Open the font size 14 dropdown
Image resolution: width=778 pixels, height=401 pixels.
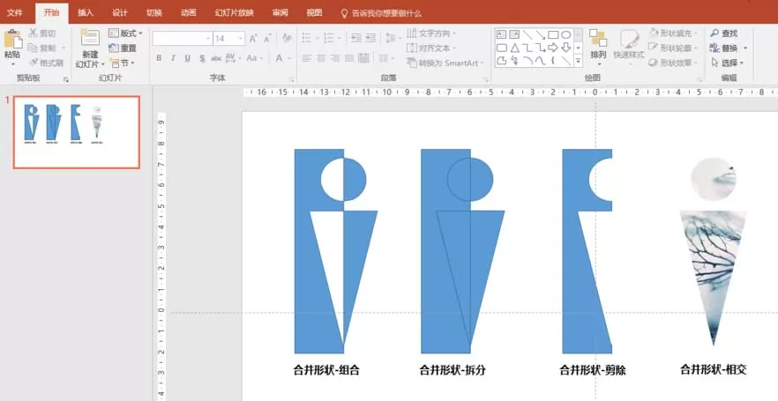(x=241, y=38)
